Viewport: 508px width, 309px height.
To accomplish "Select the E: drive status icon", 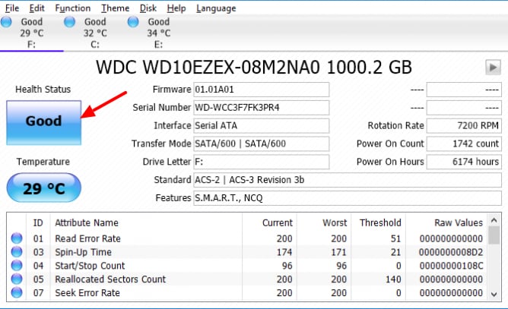I will pyautogui.click(x=133, y=22).
